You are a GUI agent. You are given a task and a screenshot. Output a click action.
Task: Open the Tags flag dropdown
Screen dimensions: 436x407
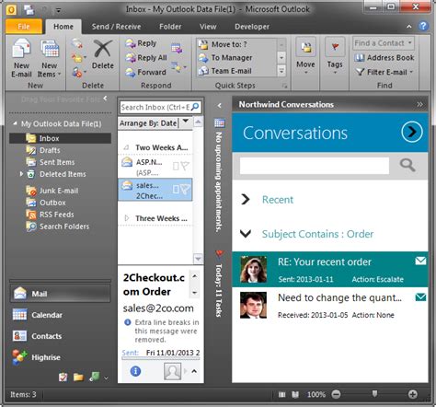point(335,56)
